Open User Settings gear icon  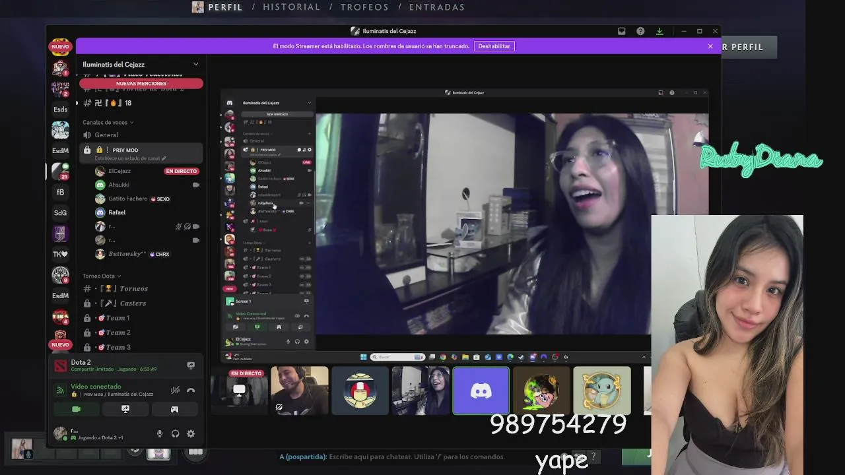(x=191, y=433)
